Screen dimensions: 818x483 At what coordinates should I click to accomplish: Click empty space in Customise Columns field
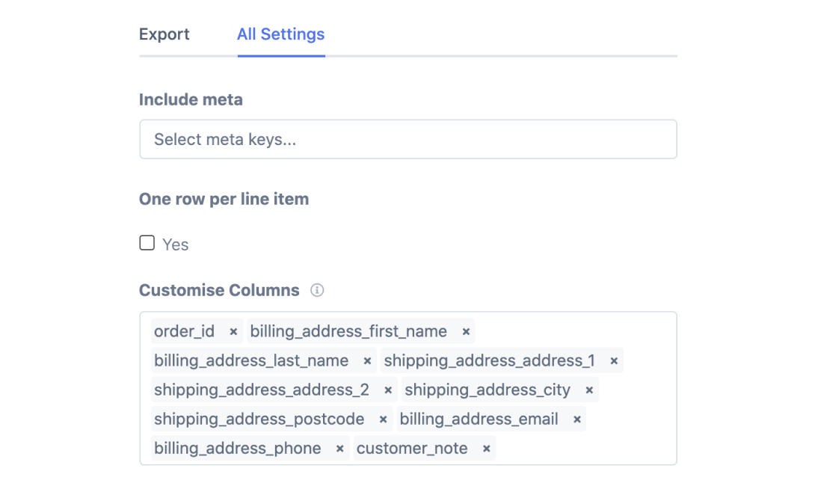pyautogui.click(x=583, y=449)
